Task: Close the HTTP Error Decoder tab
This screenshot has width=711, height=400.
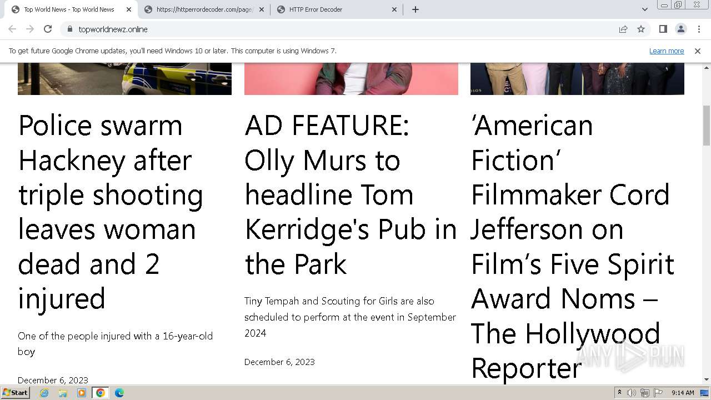Action: point(394,9)
